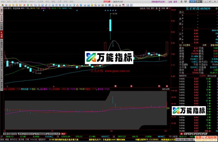Screen dimensions: 218x142
Task: Toggle 均线 moving averages on chart
Action: (x=148, y=8)
